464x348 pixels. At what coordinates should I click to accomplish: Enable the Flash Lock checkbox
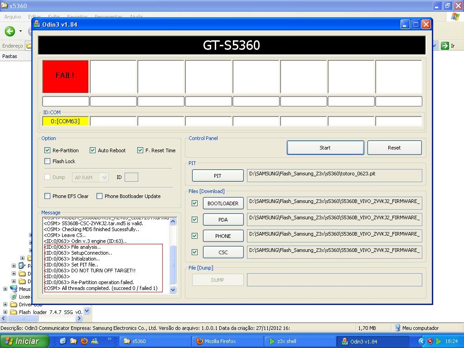(x=47, y=161)
